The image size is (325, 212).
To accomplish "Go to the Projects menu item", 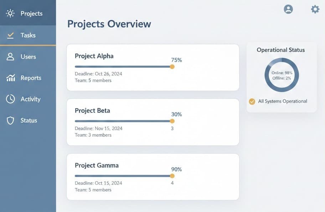I will pos(31,14).
